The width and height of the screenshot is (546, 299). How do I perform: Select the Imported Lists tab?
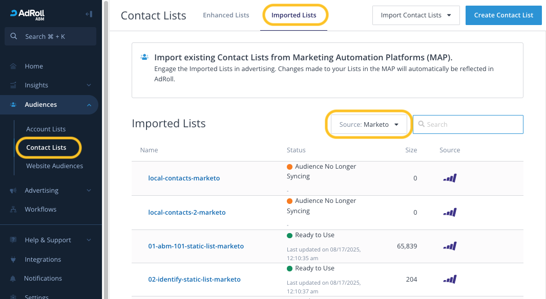[x=293, y=15]
